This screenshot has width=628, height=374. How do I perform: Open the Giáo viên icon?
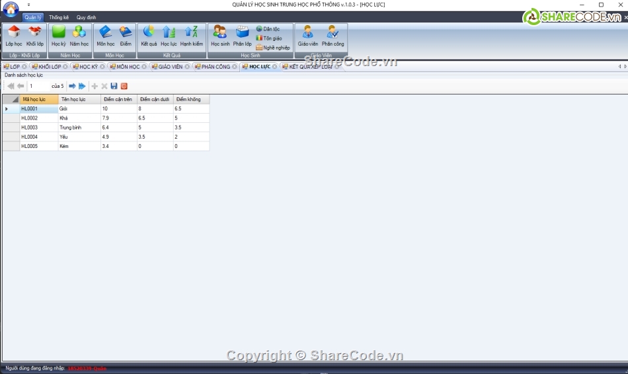click(x=307, y=35)
